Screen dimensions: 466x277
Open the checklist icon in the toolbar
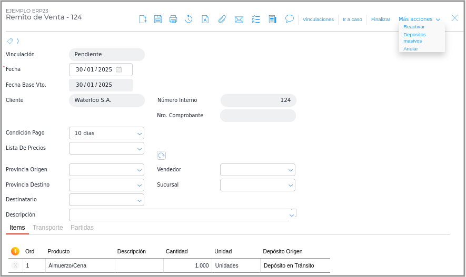tap(256, 19)
